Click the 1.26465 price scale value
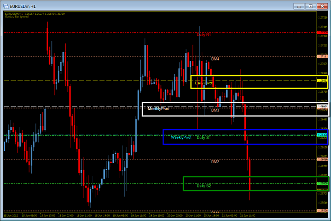Viewport: 331px width, 221px height. (x=323, y=119)
